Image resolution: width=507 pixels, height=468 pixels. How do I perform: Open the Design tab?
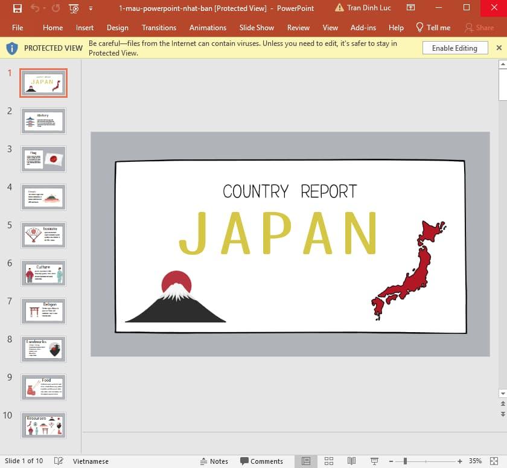click(x=117, y=27)
